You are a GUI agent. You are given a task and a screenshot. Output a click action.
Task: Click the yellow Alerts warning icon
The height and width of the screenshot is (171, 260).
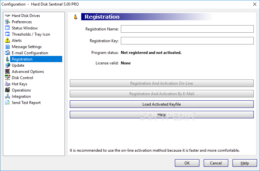8,41
